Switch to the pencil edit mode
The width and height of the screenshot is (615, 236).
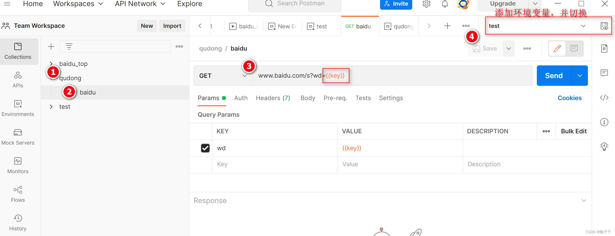click(x=557, y=49)
